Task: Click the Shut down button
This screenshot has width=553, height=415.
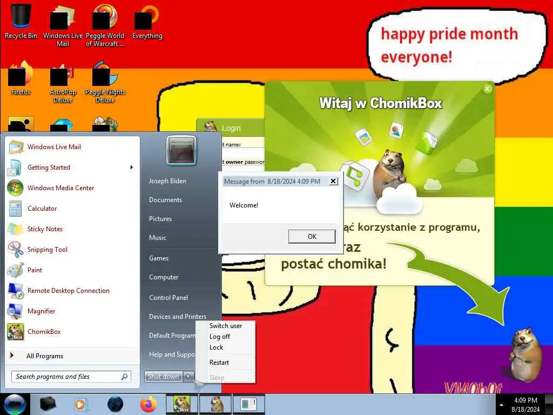Action: (163, 377)
